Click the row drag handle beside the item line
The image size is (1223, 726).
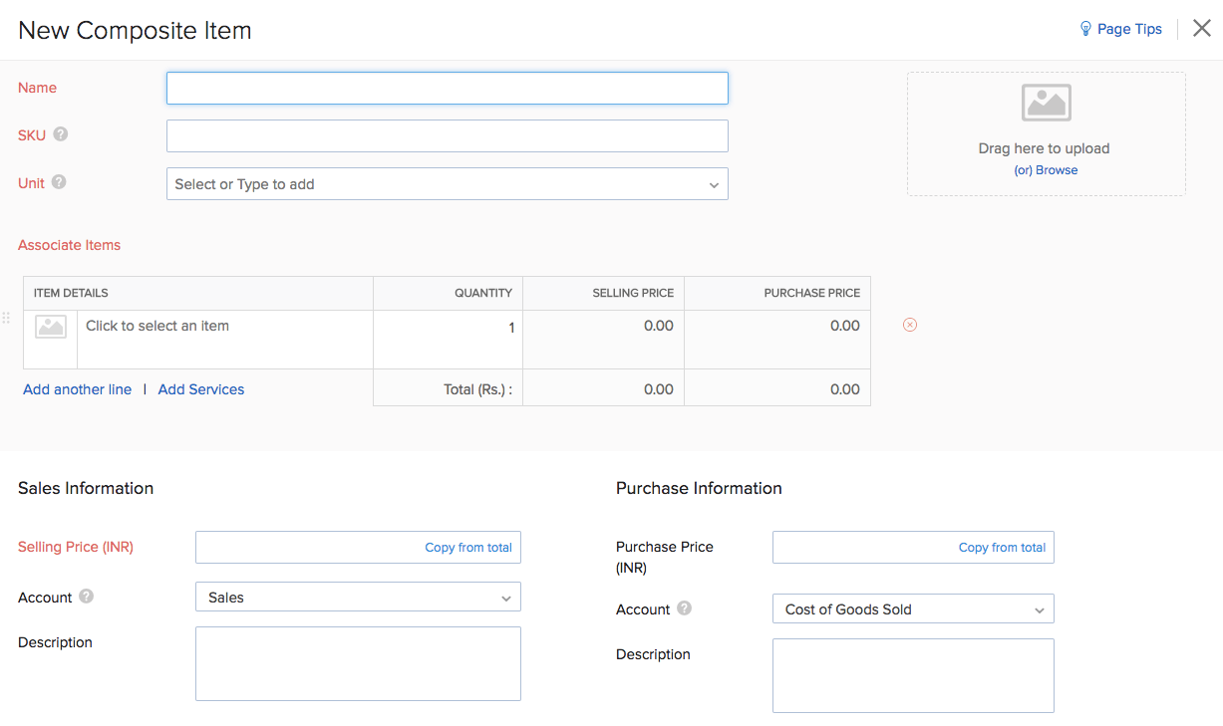tap(6, 318)
